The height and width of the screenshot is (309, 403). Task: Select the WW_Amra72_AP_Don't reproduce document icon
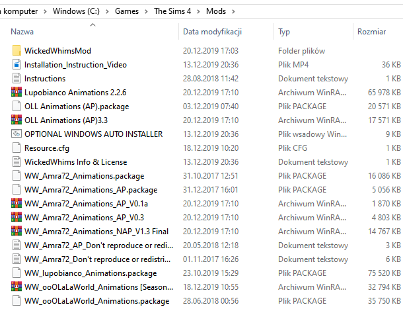tap(17, 245)
